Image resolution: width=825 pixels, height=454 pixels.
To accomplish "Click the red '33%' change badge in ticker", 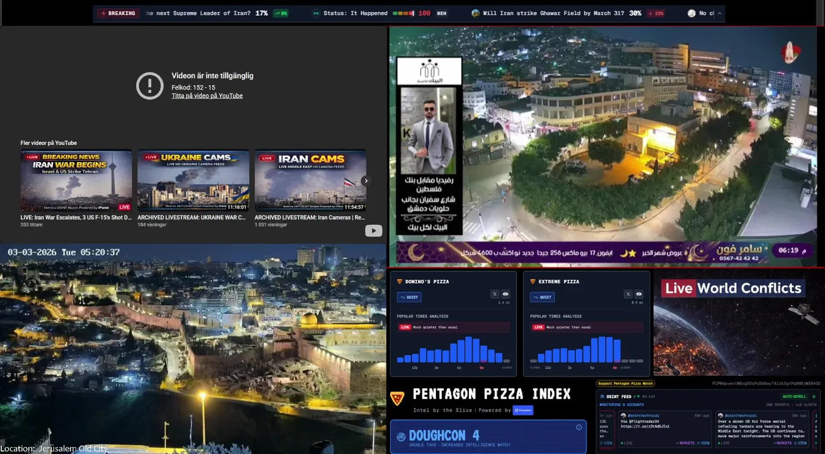I will click(x=656, y=13).
